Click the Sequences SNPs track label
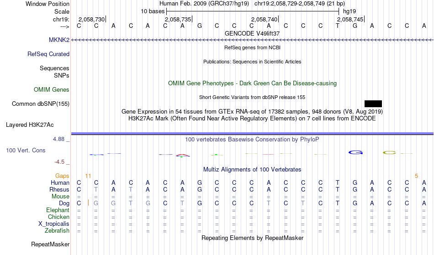This screenshot has height=255, width=434. 54,72
